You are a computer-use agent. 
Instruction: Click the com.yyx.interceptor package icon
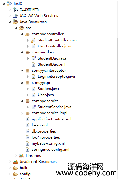[28, 71]
